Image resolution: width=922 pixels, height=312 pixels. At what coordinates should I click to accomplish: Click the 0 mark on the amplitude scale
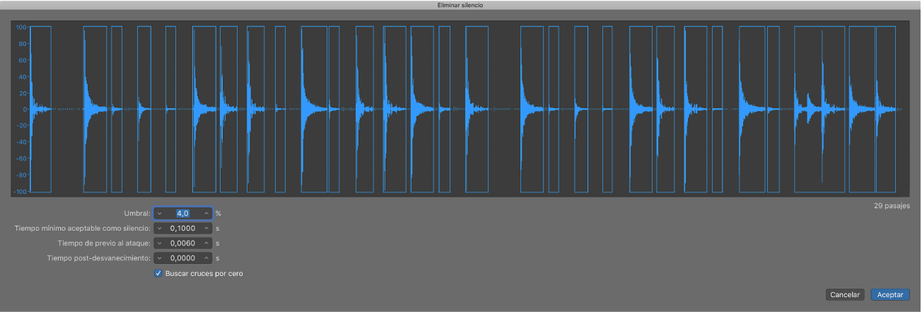24,109
